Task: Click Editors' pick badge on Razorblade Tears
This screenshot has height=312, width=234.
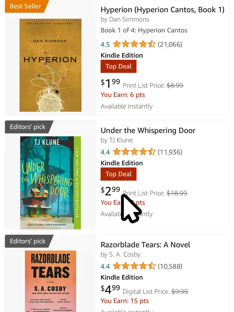Action: [28, 241]
